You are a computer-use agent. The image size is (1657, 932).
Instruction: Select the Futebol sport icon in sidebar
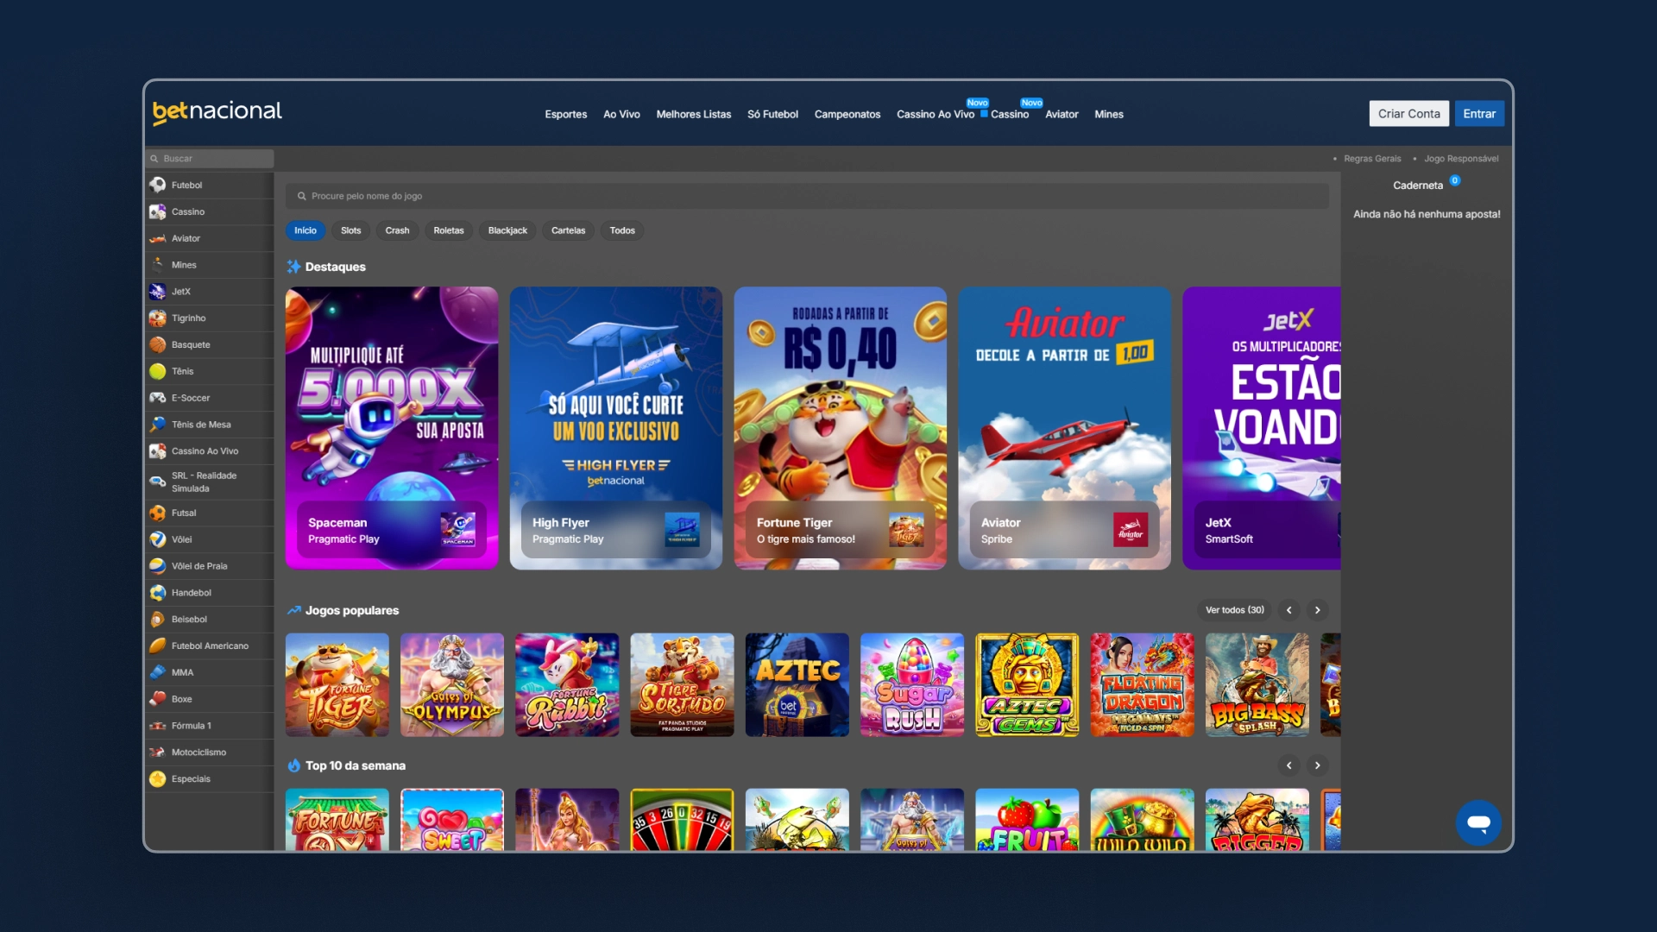pos(159,185)
